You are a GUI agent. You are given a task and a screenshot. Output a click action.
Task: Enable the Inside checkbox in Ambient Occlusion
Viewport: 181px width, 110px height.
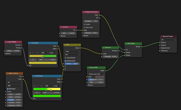click(x=84, y=24)
